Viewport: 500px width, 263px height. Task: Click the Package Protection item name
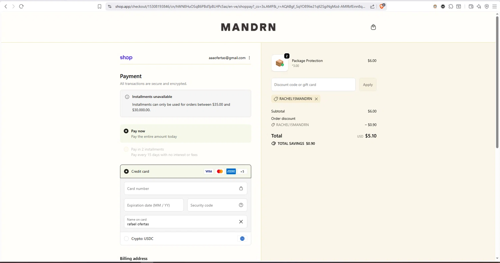[307, 61]
